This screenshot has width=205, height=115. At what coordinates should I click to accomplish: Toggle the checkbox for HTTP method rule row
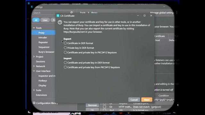(x=104, y=107)
